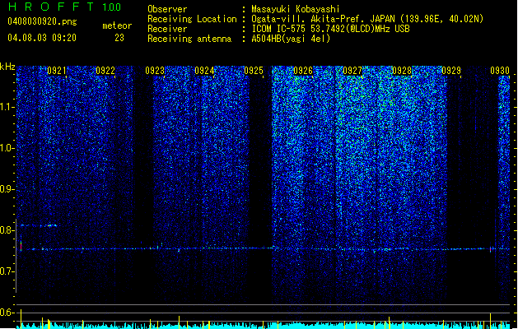Click the 'Receiving antenna' label

[x=189, y=39]
